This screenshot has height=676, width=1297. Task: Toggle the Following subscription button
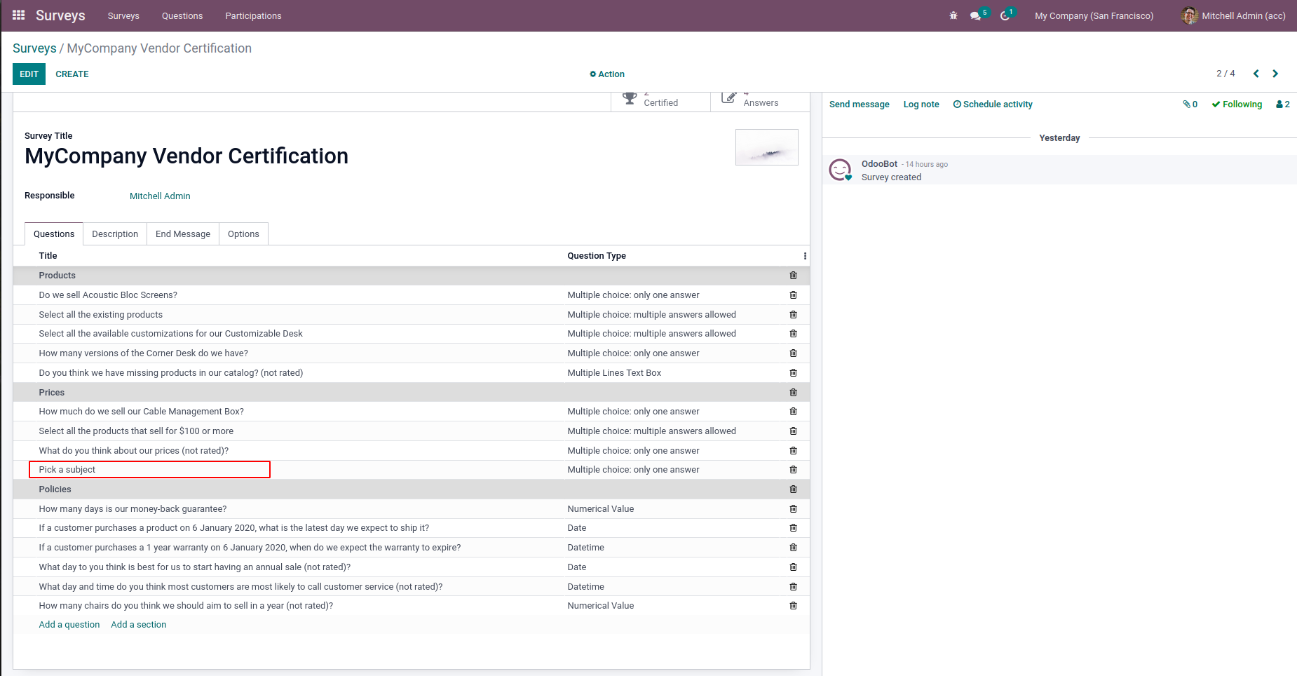1237,104
